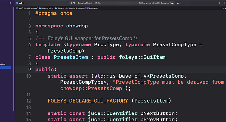Viewport: 226px width, 122px height.
Task: Click the navigator's vertical scrollbar
Action: [14, 59]
